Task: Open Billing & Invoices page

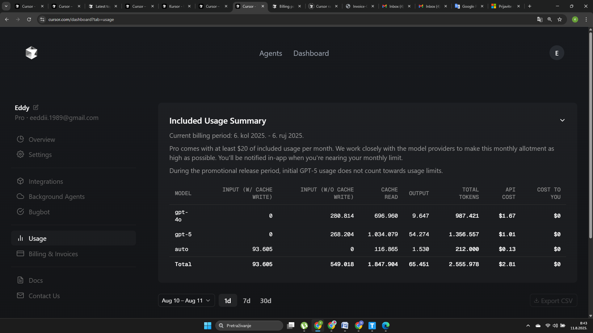Action: [53, 254]
